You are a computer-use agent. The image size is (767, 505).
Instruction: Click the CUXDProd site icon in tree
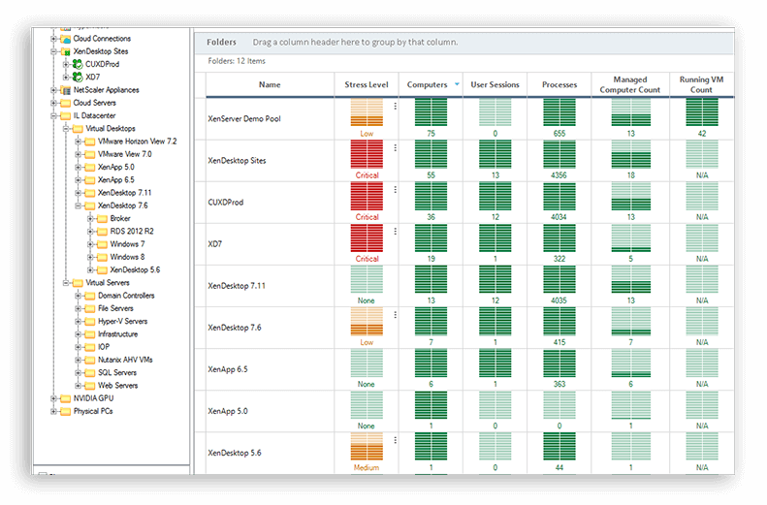coord(78,64)
